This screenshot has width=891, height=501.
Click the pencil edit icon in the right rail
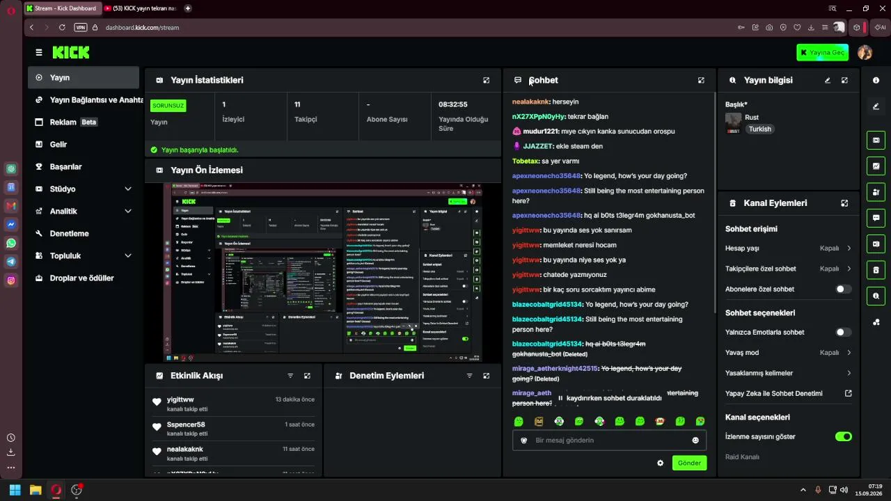[876, 106]
